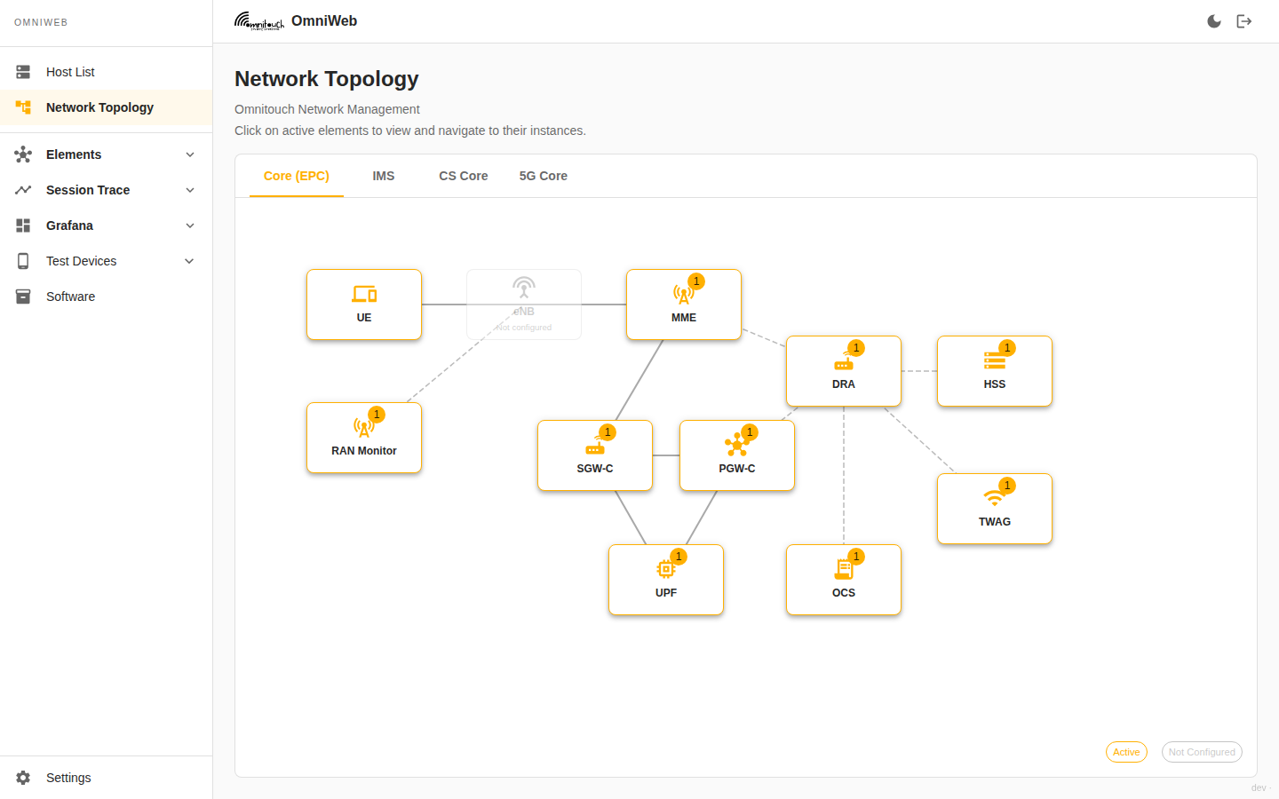Open Software from sidebar
1279x799 pixels.
(x=107, y=297)
